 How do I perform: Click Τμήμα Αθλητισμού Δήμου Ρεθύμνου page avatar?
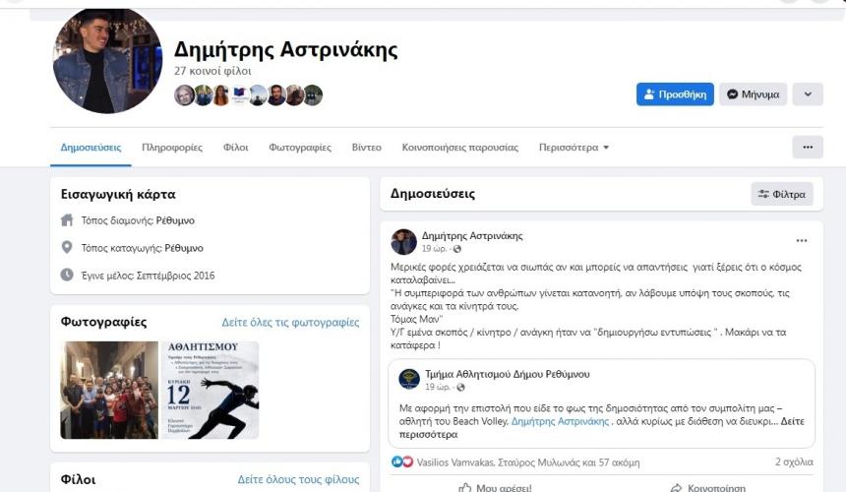click(x=409, y=379)
